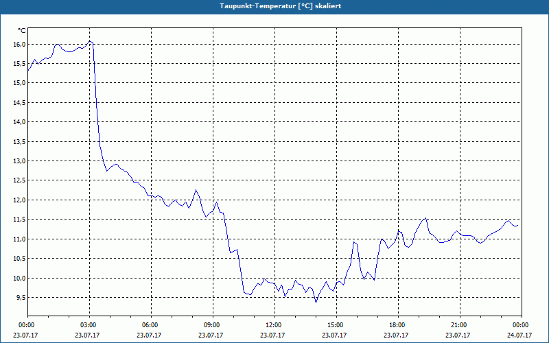Select the '03:00' time label
This screenshot has width=549, height=343.
(89, 325)
